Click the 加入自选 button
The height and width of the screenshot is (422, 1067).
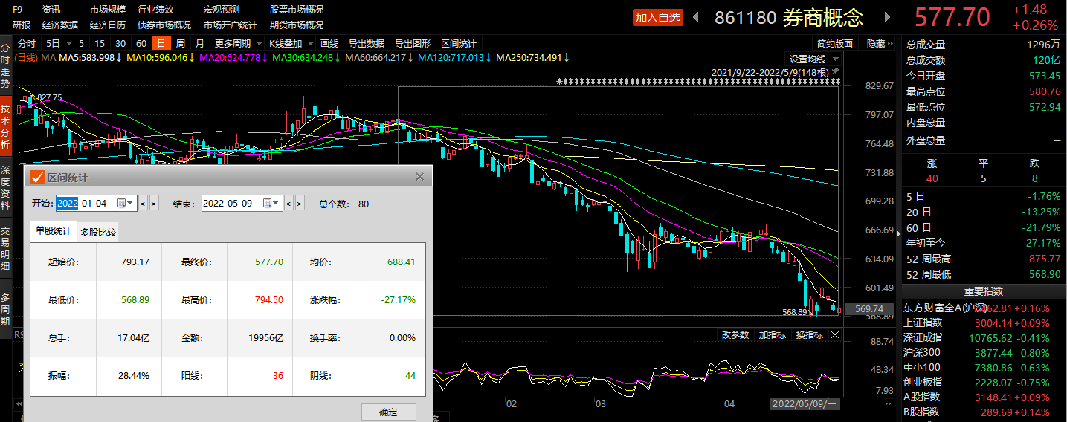pos(658,18)
